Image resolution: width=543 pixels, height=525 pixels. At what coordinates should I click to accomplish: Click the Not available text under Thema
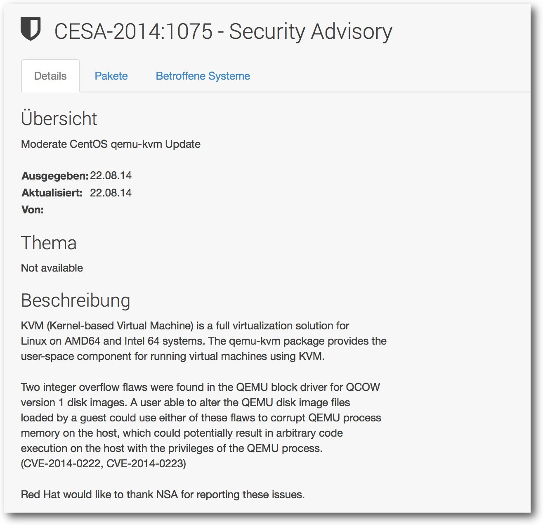pos(52,268)
